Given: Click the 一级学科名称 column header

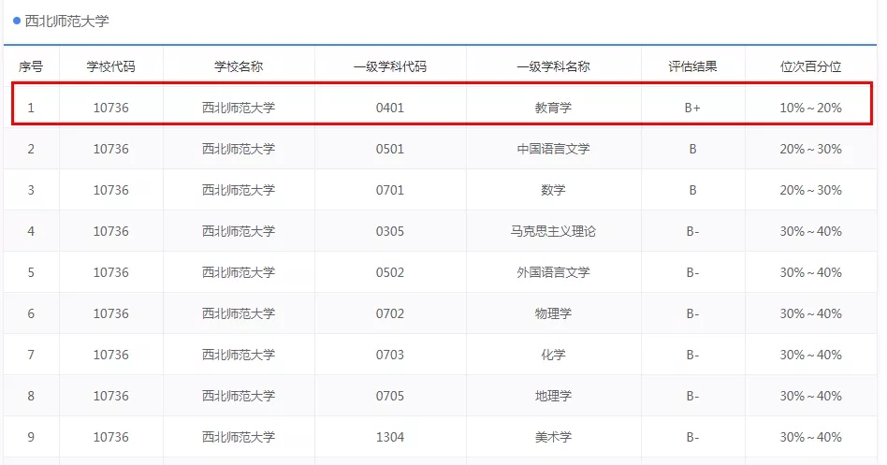Looking at the screenshot, I should point(553,66).
